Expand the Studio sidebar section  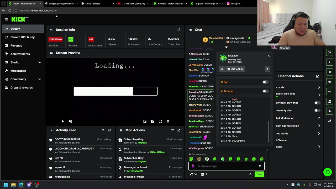pos(40,62)
